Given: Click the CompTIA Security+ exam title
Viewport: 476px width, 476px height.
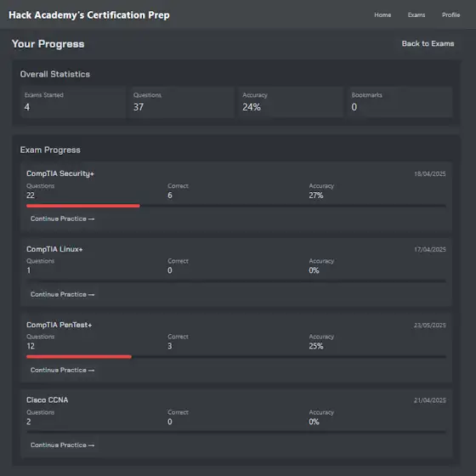Looking at the screenshot, I should (x=60, y=173).
